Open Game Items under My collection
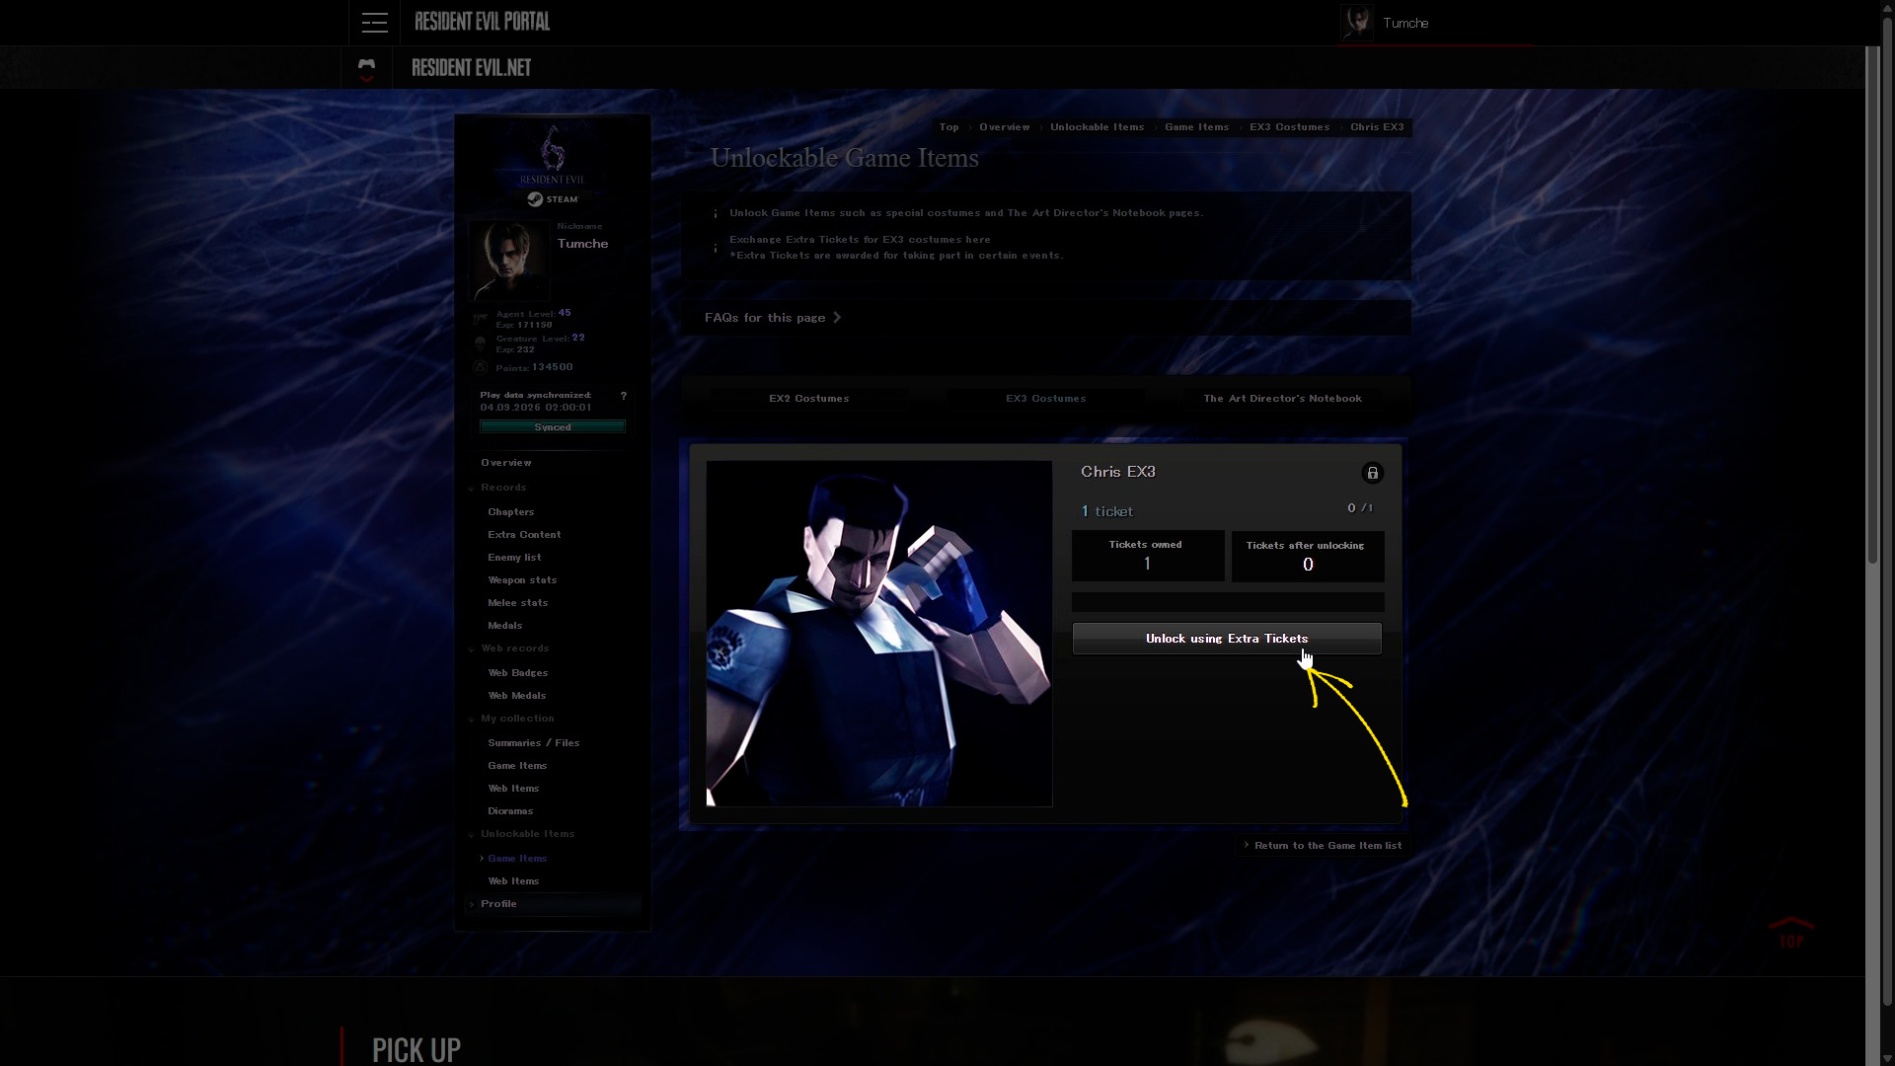The image size is (1895, 1066). [x=517, y=766]
